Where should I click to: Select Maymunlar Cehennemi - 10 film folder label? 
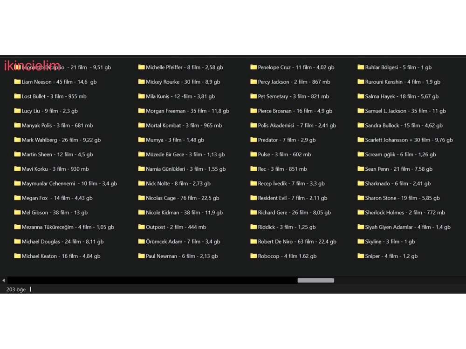point(69,184)
